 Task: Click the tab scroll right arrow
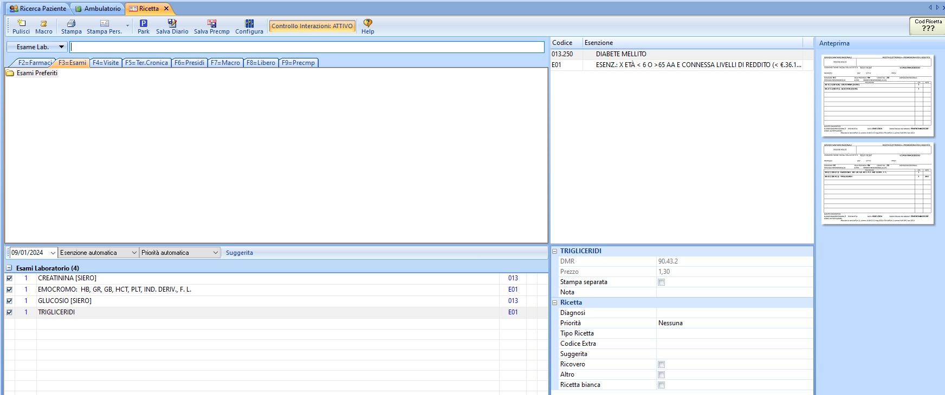coord(938,8)
